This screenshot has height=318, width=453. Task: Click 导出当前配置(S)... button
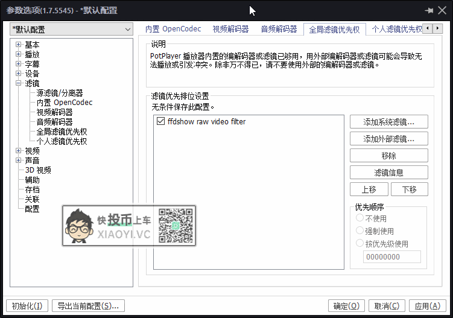pyautogui.click(x=89, y=305)
